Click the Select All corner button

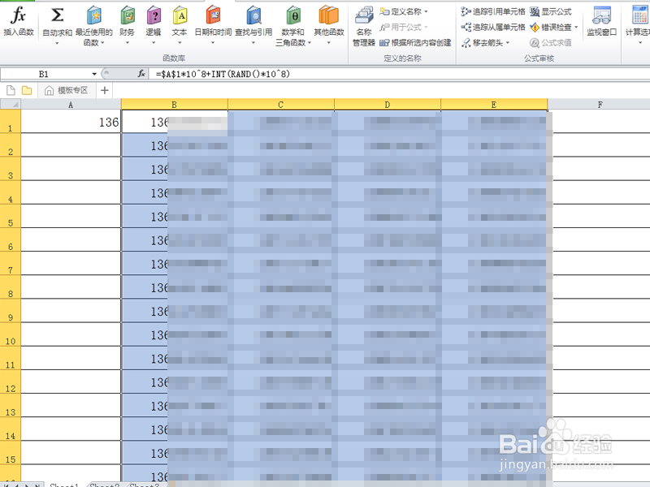[11, 105]
